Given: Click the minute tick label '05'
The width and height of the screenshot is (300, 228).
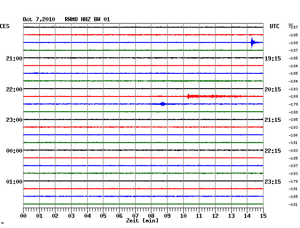Looking at the screenshot, I should (103, 216).
